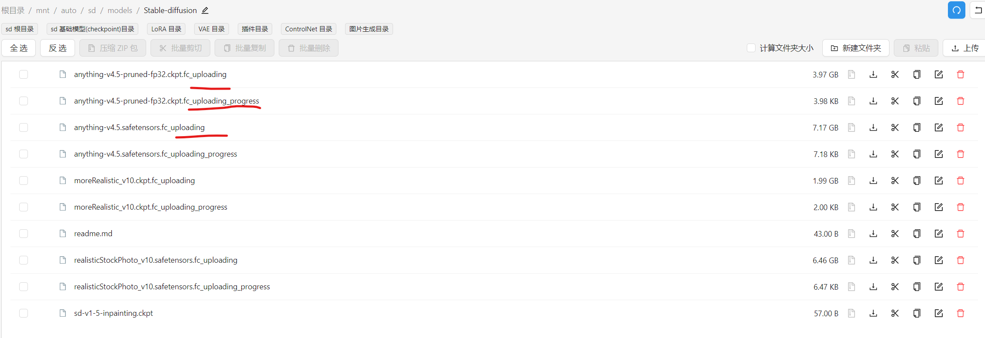Download the readme.md file
This screenshot has height=338, width=985.
point(873,234)
